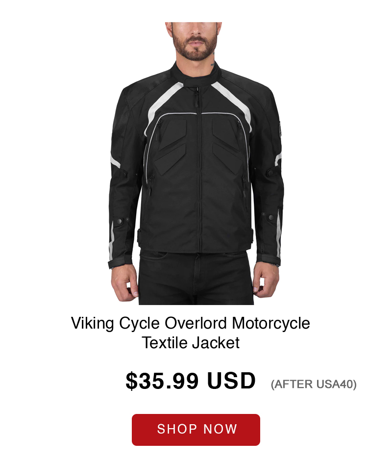
Task: Click the word "USD" in the price
Action: [231, 381]
